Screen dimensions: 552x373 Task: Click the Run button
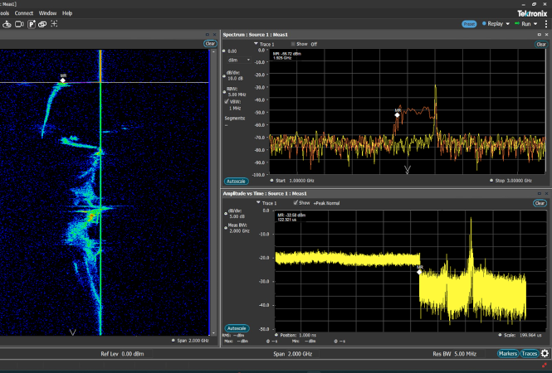click(x=526, y=24)
